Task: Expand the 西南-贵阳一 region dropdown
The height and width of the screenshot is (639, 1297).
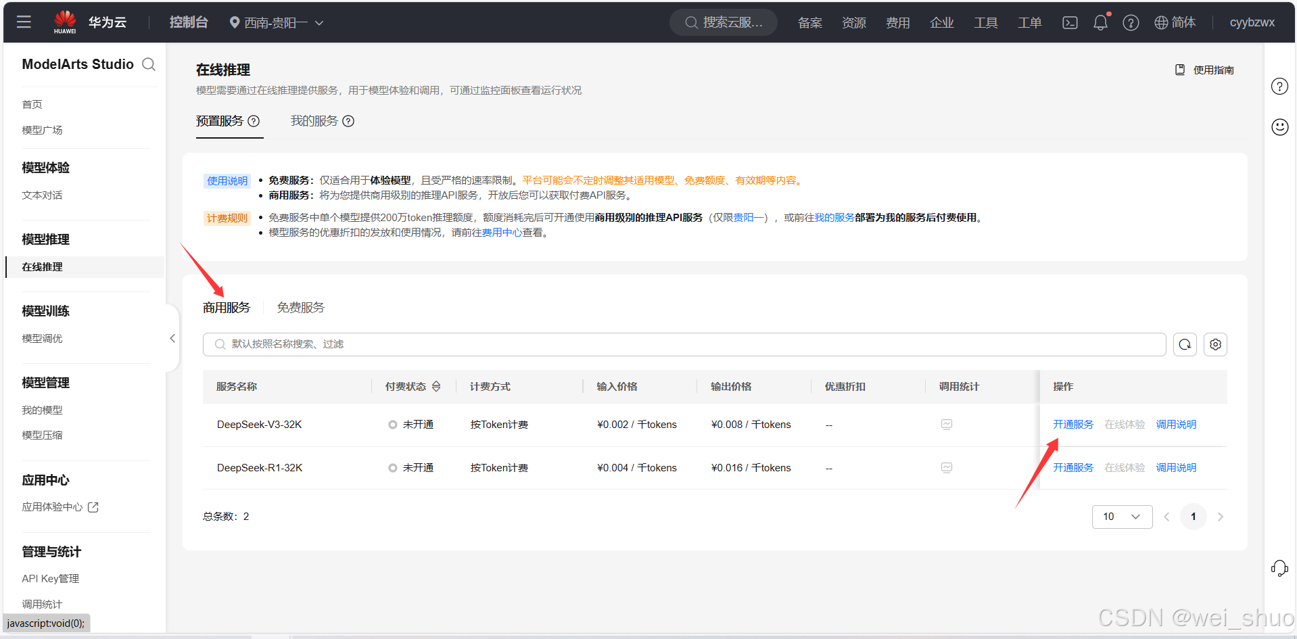Action: (x=319, y=23)
